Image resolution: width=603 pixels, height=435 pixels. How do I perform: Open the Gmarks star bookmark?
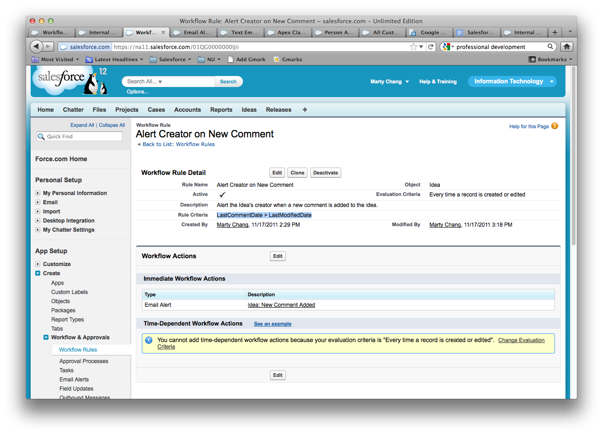[x=288, y=60]
